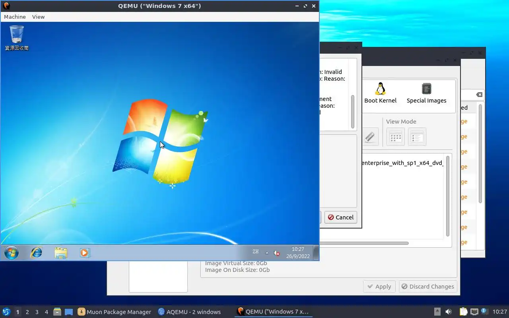This screenshot has width=509, height=318.
Task: Switch to virtual desktop 2
Action: tap(27, 312)
